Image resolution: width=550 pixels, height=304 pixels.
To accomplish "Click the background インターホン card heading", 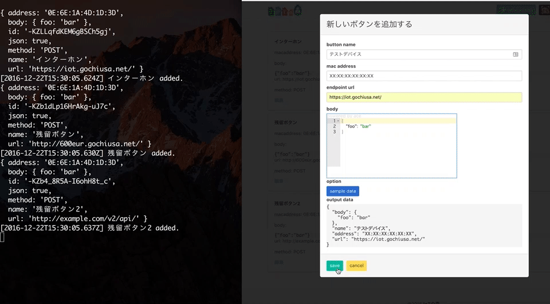I will coord(288,41).
